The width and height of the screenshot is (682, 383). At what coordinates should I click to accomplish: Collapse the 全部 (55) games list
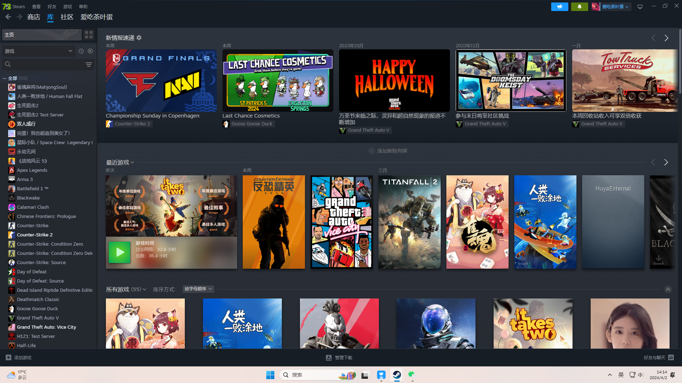tap(5, 78)
